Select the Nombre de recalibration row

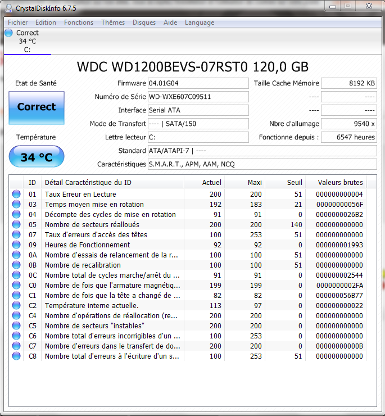tap(188, 265)
